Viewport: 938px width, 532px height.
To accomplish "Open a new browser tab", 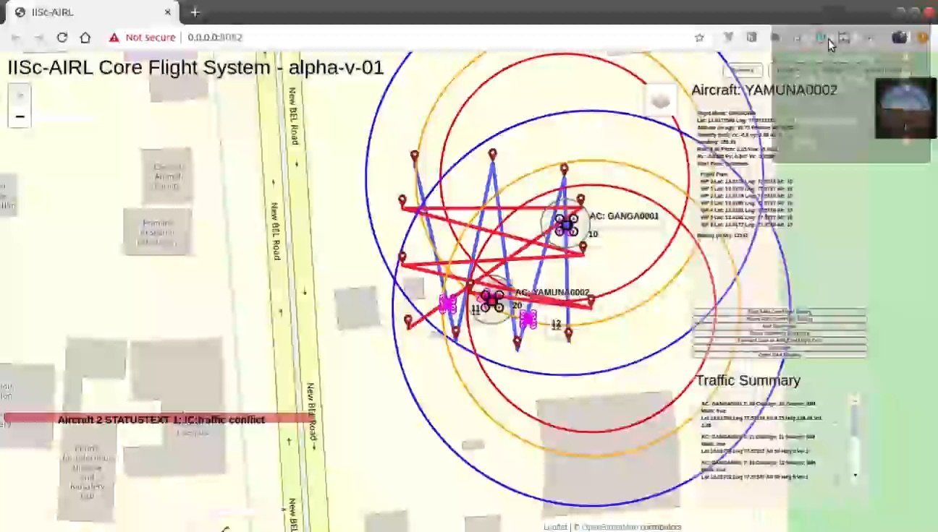I will click(195, 12).
